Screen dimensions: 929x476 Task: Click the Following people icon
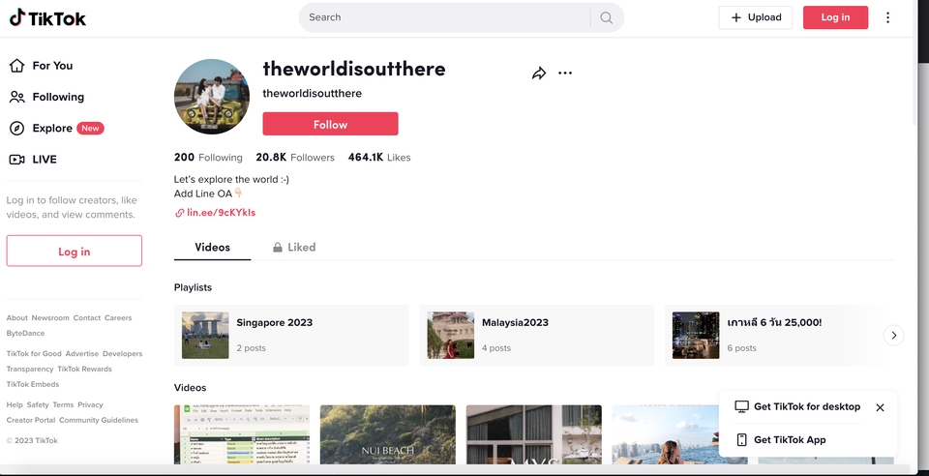click(x=16, y=97)
